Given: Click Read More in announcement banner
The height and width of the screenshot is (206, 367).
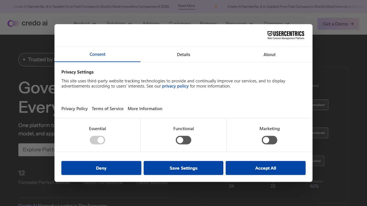Looking at the screenshot, I should pos(186,6).
